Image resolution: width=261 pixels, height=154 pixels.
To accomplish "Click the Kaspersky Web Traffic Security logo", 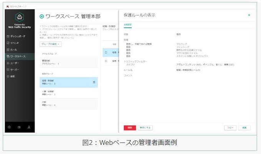I will [x=20, y=21].
